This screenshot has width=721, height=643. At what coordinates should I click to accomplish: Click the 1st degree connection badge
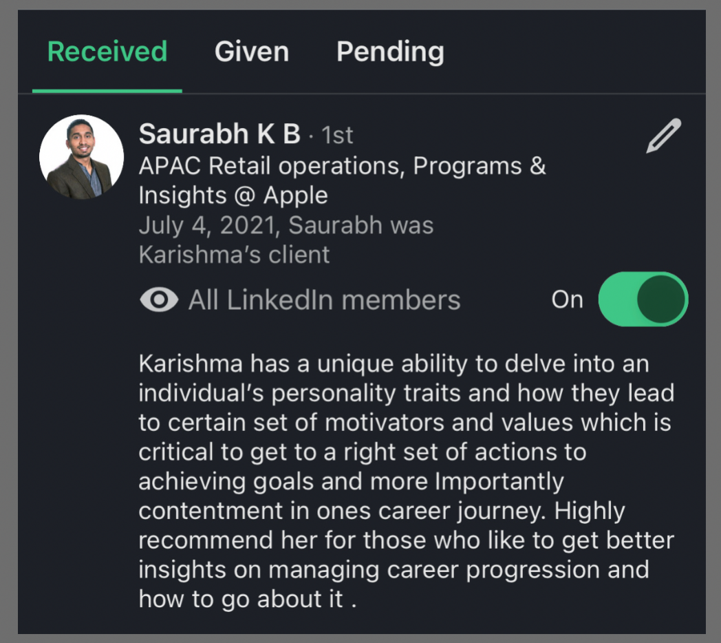coord(337,136)
